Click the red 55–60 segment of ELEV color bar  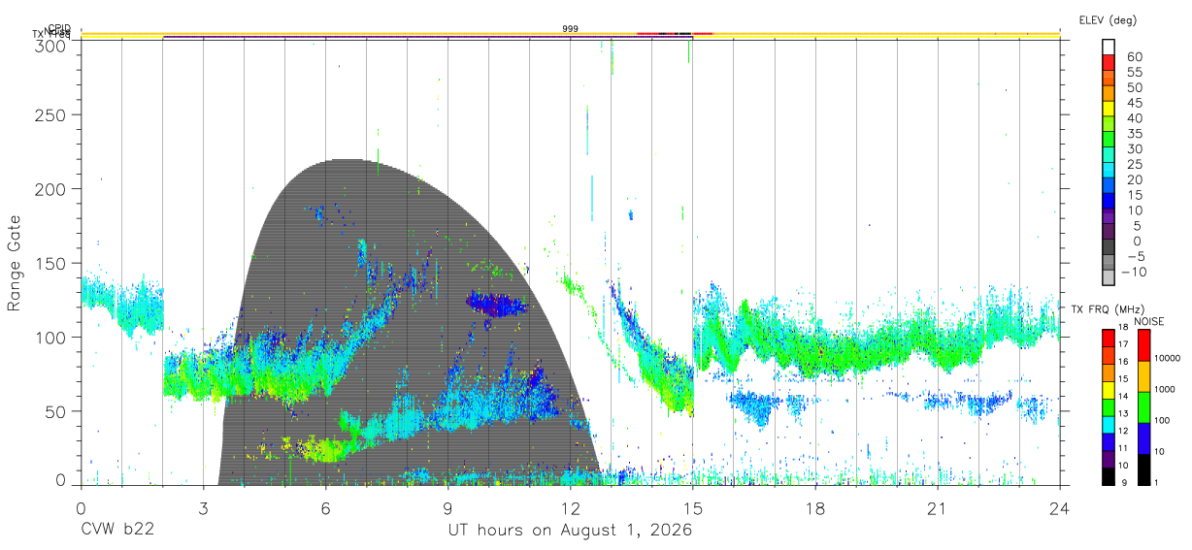click(x=1109, y=64)
